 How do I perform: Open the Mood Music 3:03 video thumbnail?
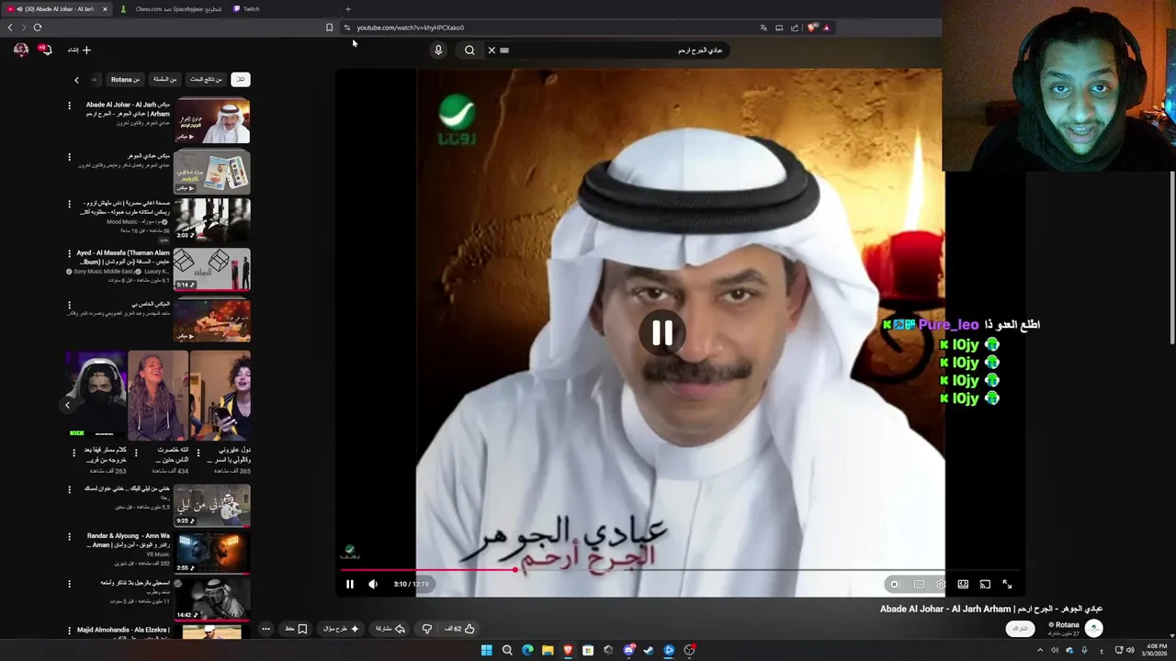[x=211, y=220]
